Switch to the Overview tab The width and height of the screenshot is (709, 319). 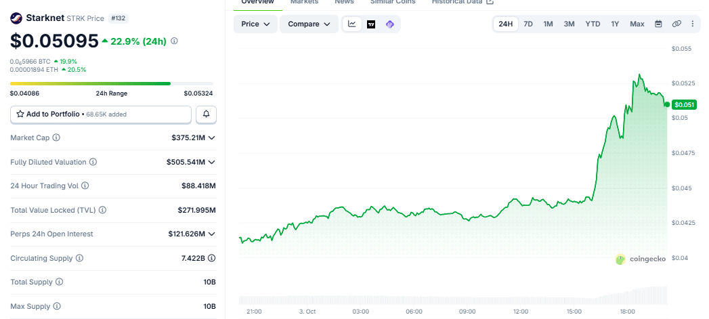258,2
